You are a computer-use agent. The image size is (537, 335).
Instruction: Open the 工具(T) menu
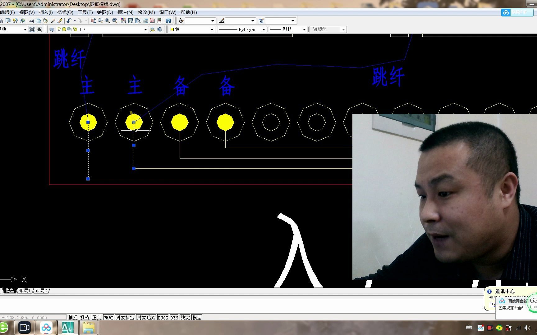pos(85,12)
